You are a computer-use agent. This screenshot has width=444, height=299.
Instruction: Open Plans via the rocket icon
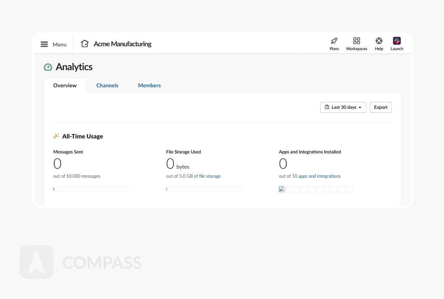(x=334, y=41)
